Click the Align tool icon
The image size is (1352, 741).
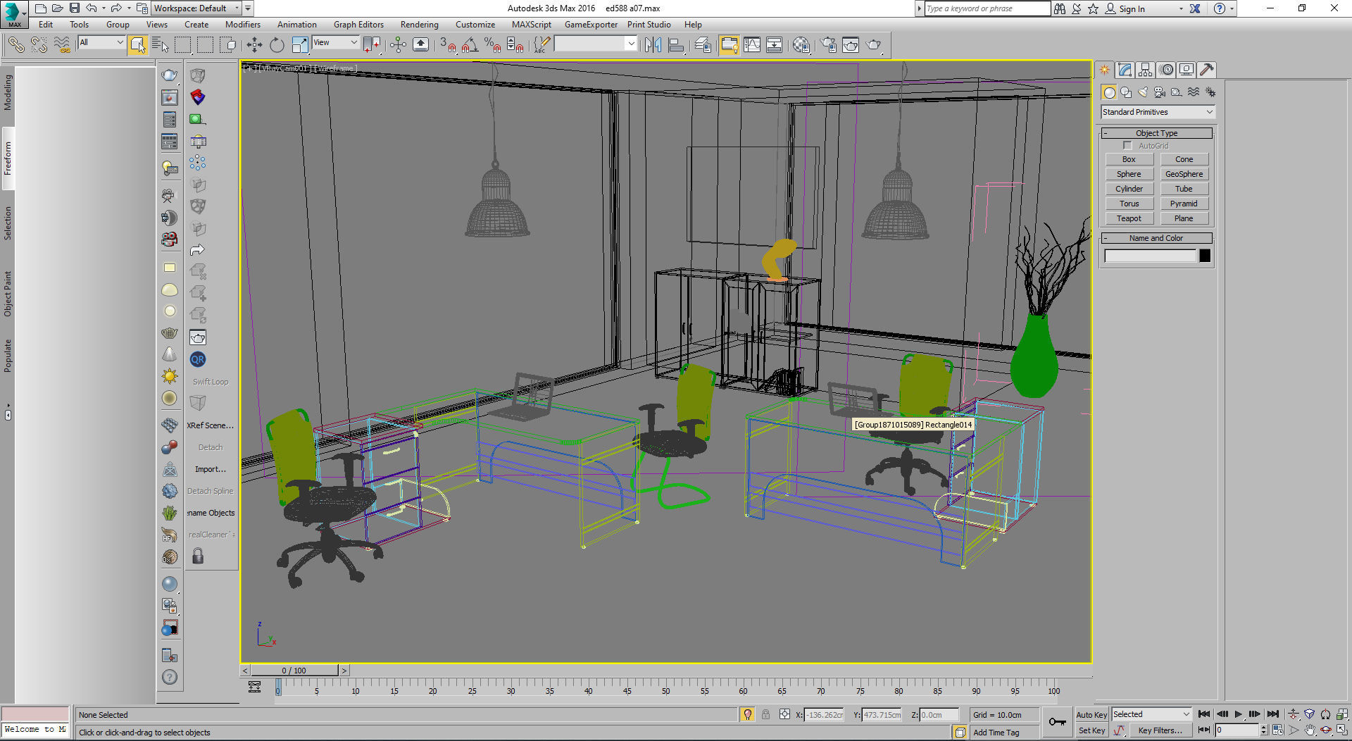[x=676, y=45]
